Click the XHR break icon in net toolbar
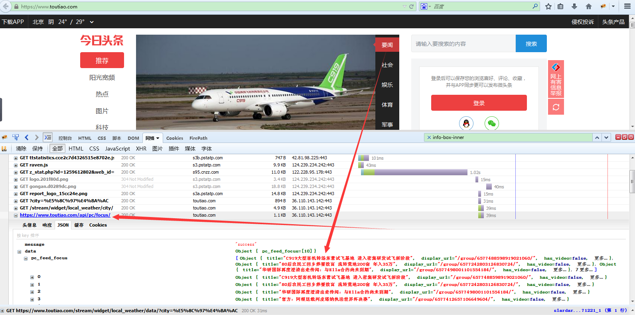Screen dimensions: 635x315 coord(4,149)
